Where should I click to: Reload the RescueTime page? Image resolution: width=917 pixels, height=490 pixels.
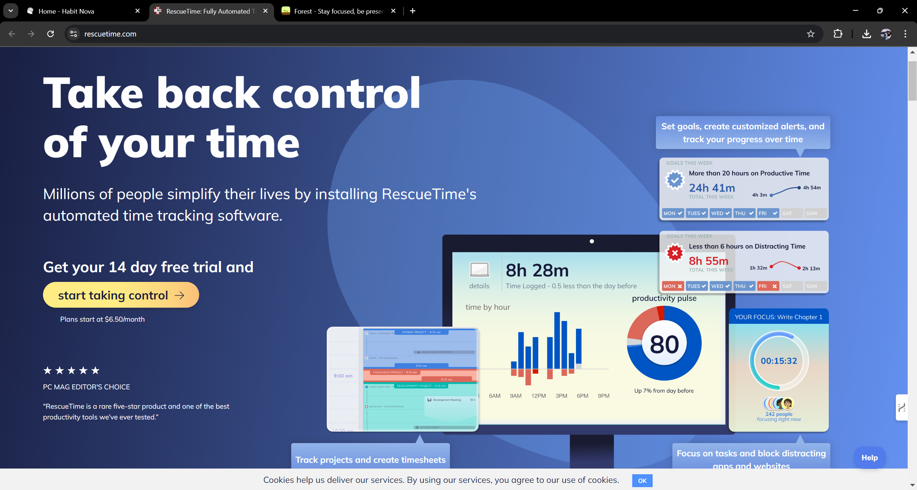click(51, 34)
